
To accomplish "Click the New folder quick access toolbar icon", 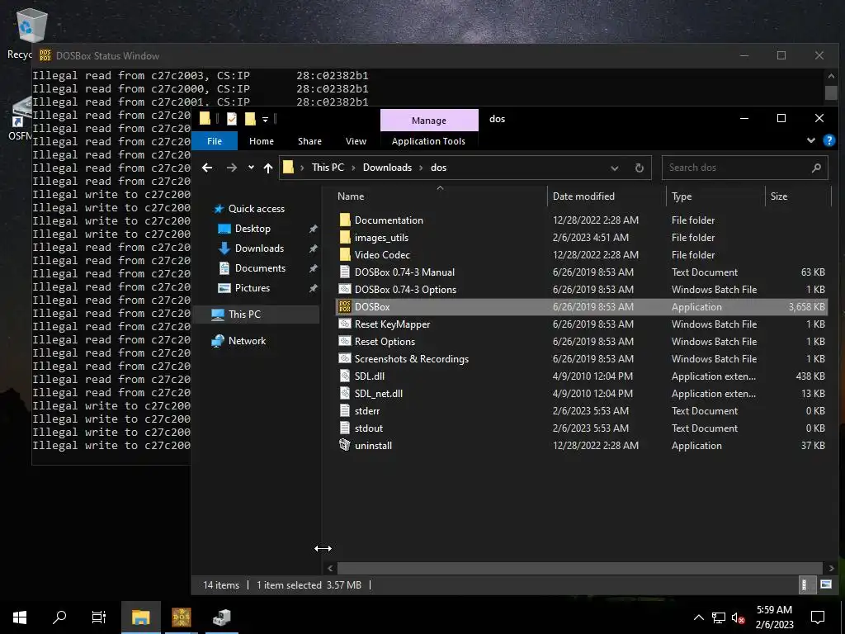I will coord(250,119).
